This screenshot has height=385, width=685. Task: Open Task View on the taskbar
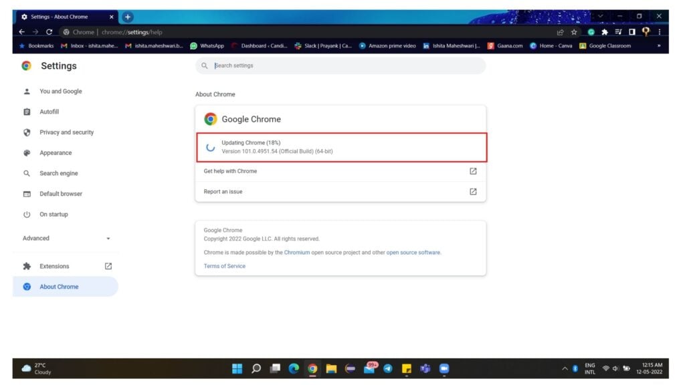pos(275,369)
